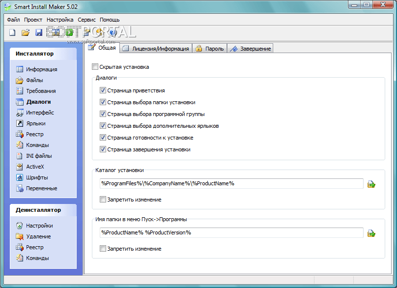
Task: Open help via the blue question mark icon
Action: point(113,32)
